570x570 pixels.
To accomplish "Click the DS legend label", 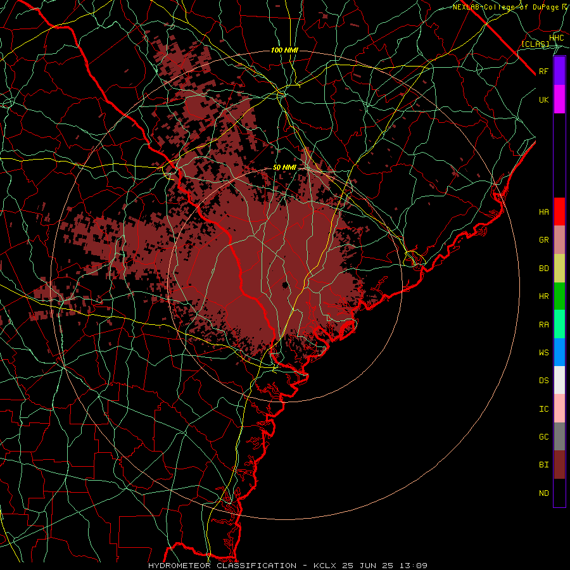I will tap(544, 381).
